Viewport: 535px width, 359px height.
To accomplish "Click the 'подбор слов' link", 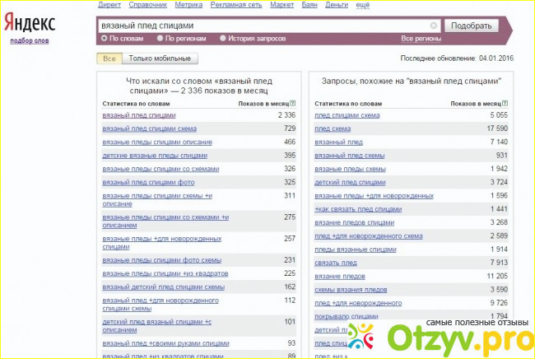I will [x=27, y=40].
